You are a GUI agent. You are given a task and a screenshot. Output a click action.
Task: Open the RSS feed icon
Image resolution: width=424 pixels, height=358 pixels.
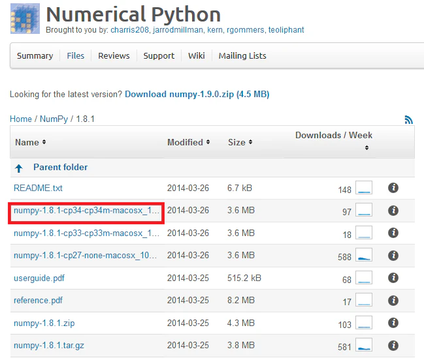point(408,119)
